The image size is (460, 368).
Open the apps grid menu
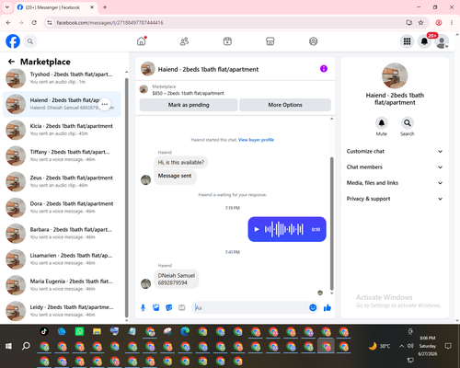pos(407,41)
